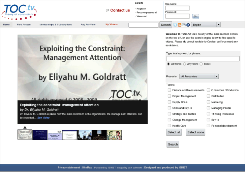Click the Twitter icon in navigation bar
Image resolution: width=245 pixels, height=184 pixels.
(x=175, y=25)
